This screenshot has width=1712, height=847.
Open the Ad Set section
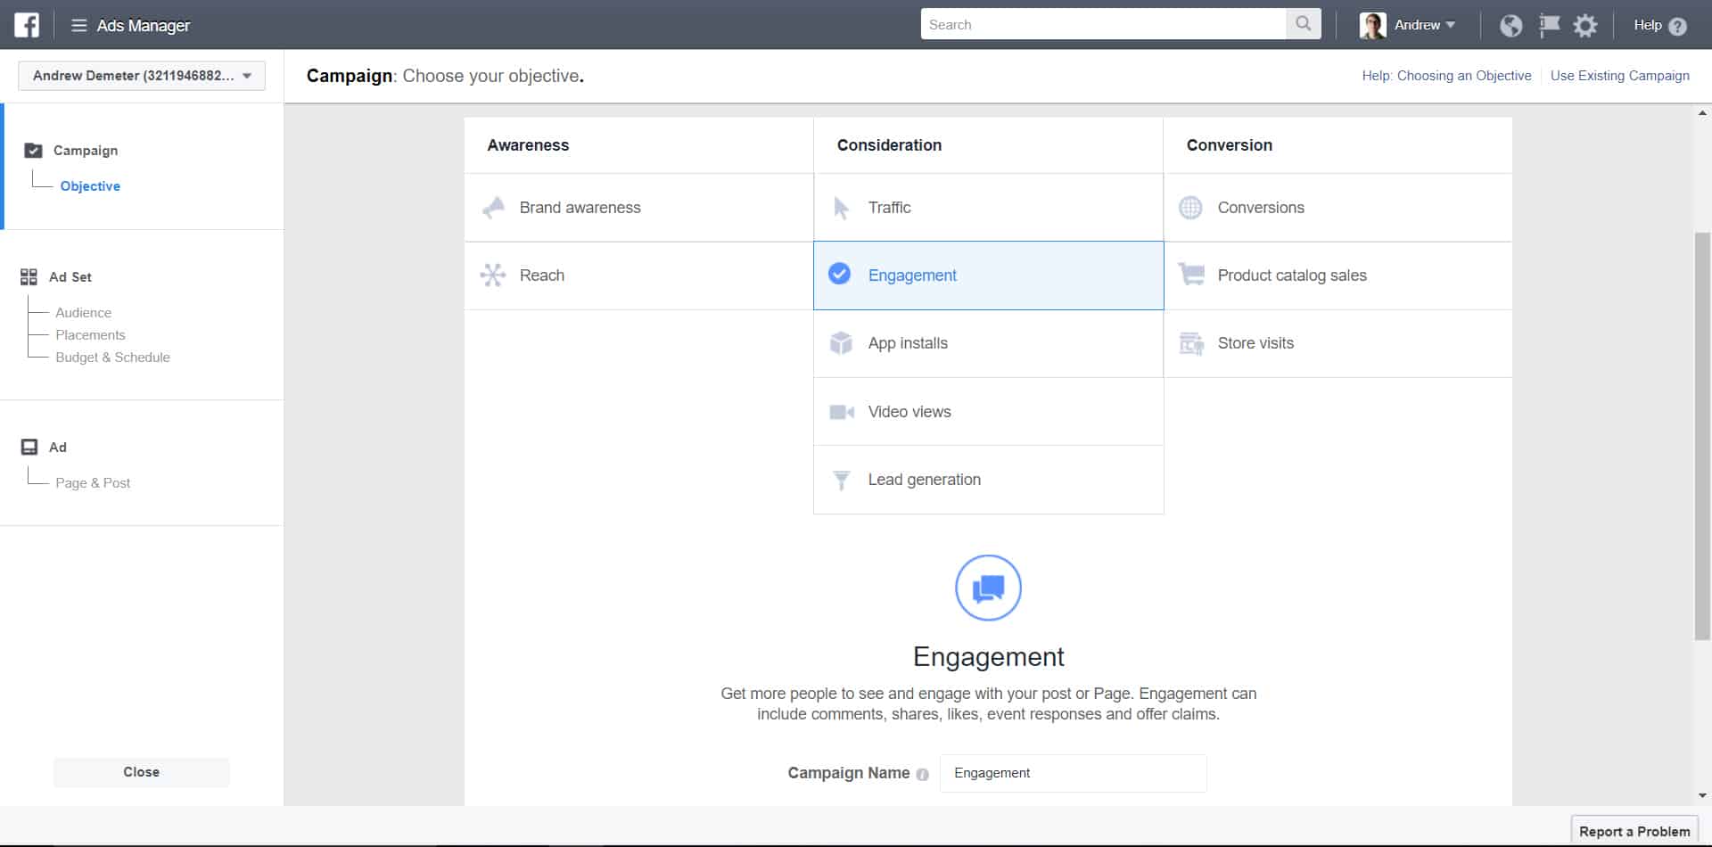coord(70,276)
